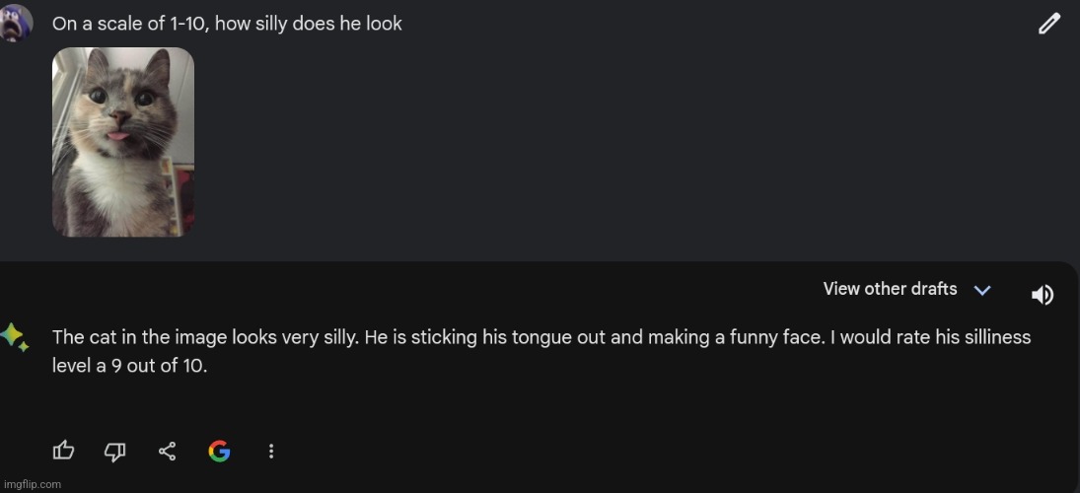Expand the drafts chevron arrow
The image size is (1080, 493).
pyautogui.click(x=981, y=290)
